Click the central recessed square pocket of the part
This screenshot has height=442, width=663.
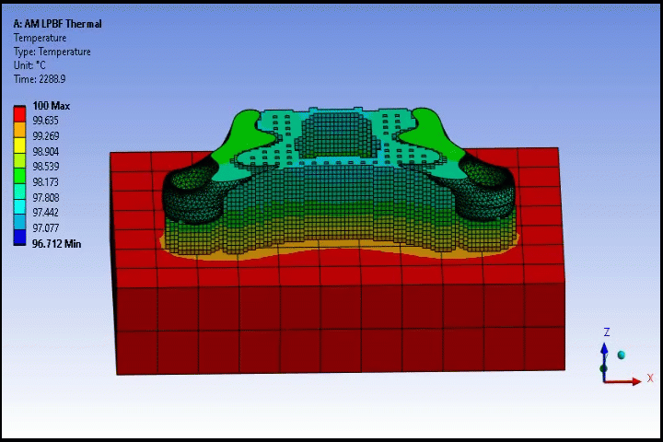(334, 134)
